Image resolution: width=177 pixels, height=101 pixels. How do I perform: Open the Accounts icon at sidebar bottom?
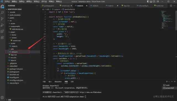point(2,97)
